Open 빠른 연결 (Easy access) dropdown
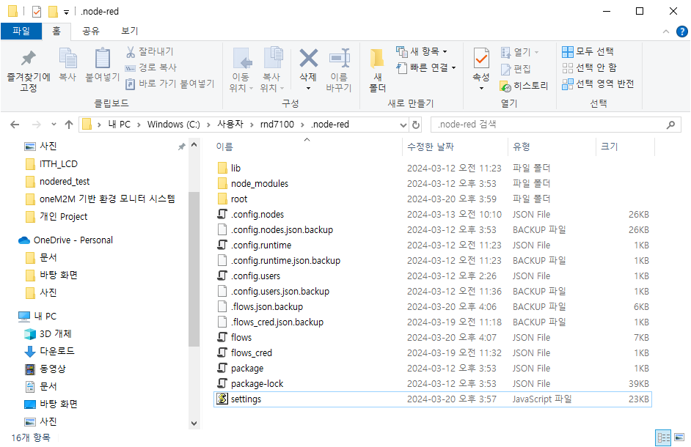 click(426, 67)
